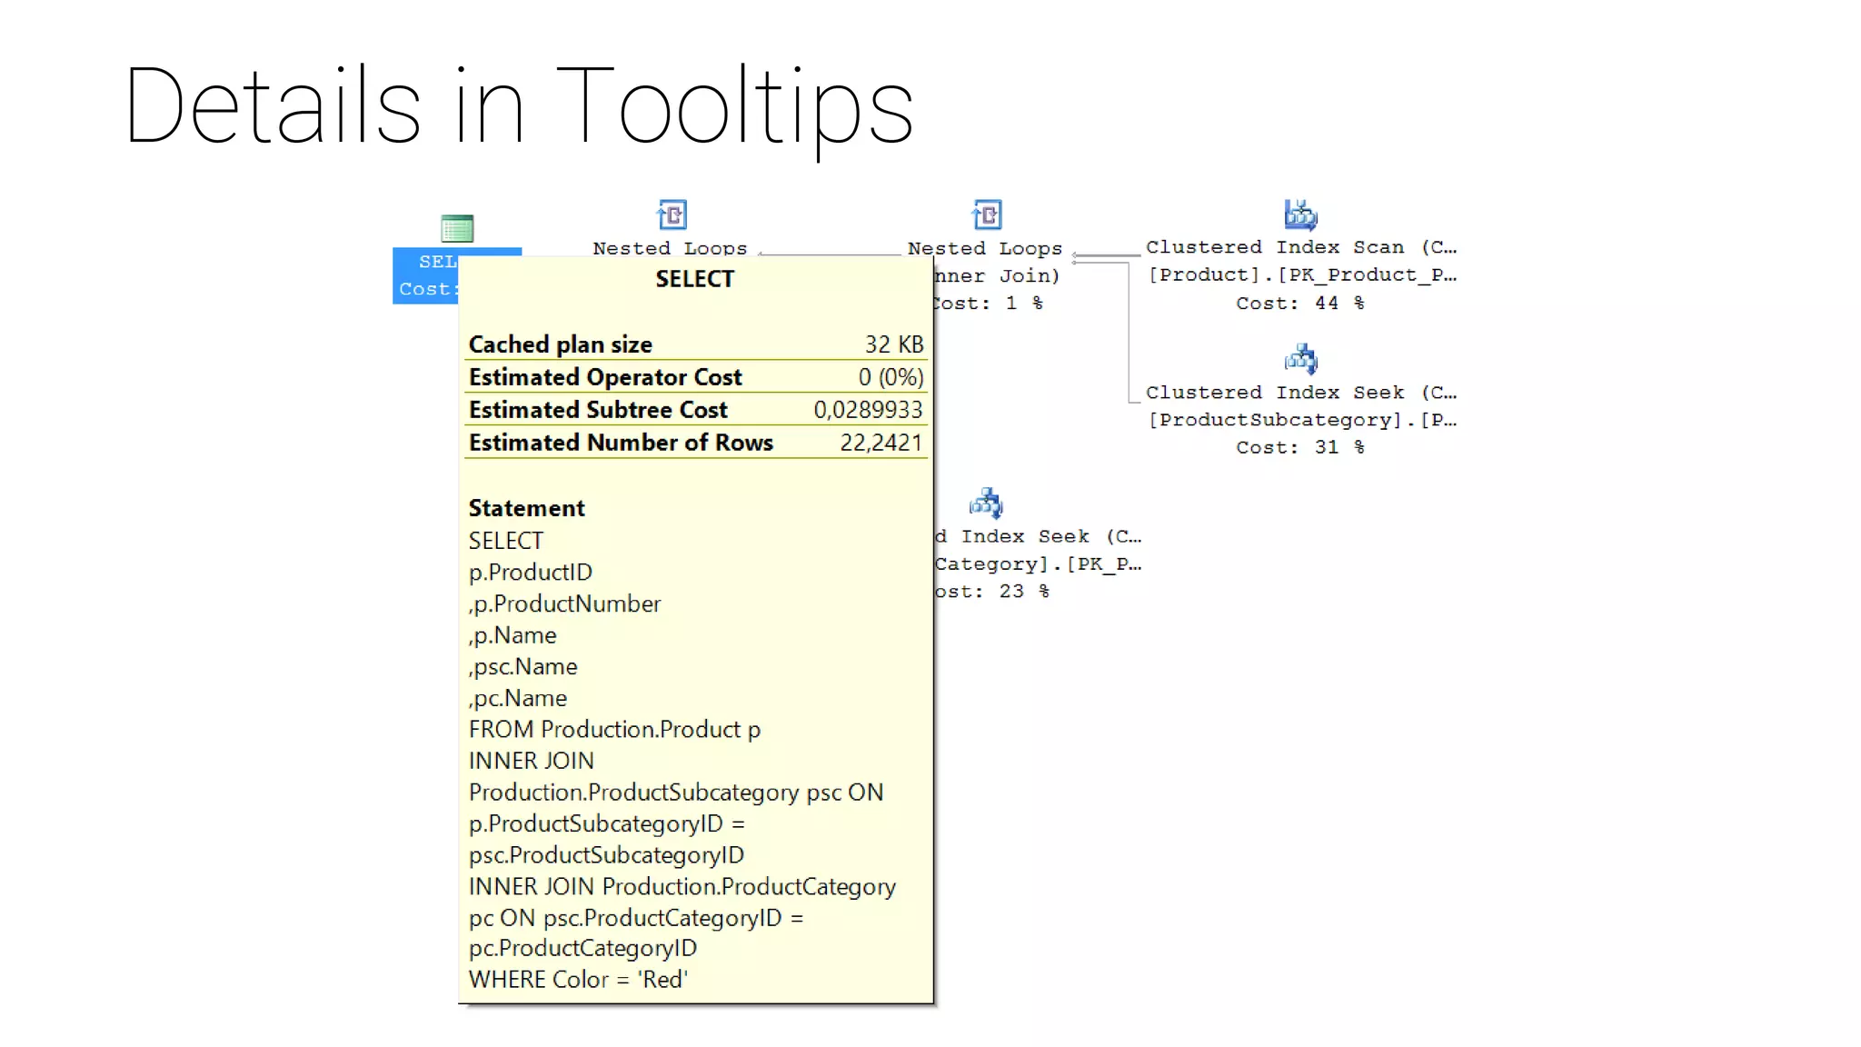Screen dimensions: 1861x1047
Task: Click the ',p.ProductNumber' statement line
Action: (564, 604)
